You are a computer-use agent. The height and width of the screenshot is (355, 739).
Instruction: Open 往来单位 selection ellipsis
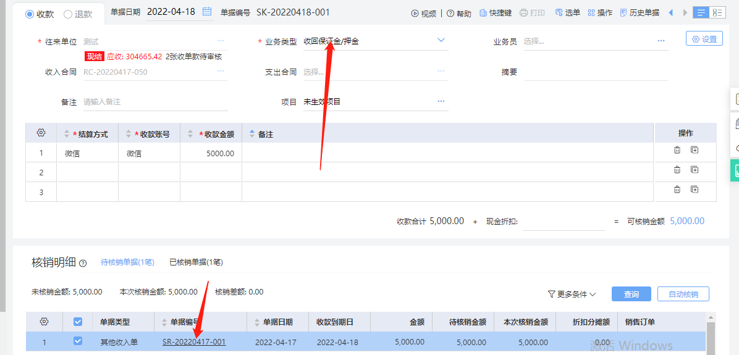point(221,41)
